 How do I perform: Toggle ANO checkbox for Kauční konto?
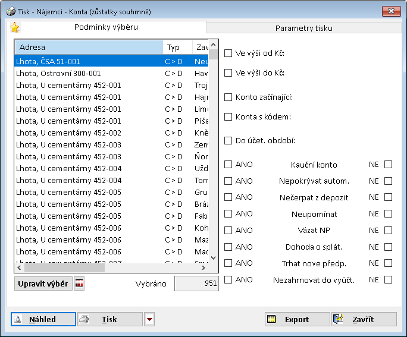[x=228, y=165]
